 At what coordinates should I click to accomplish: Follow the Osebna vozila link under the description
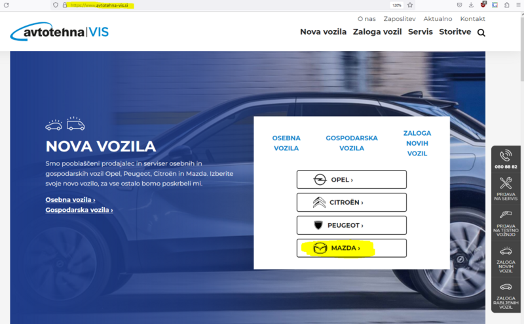(70, 199)
